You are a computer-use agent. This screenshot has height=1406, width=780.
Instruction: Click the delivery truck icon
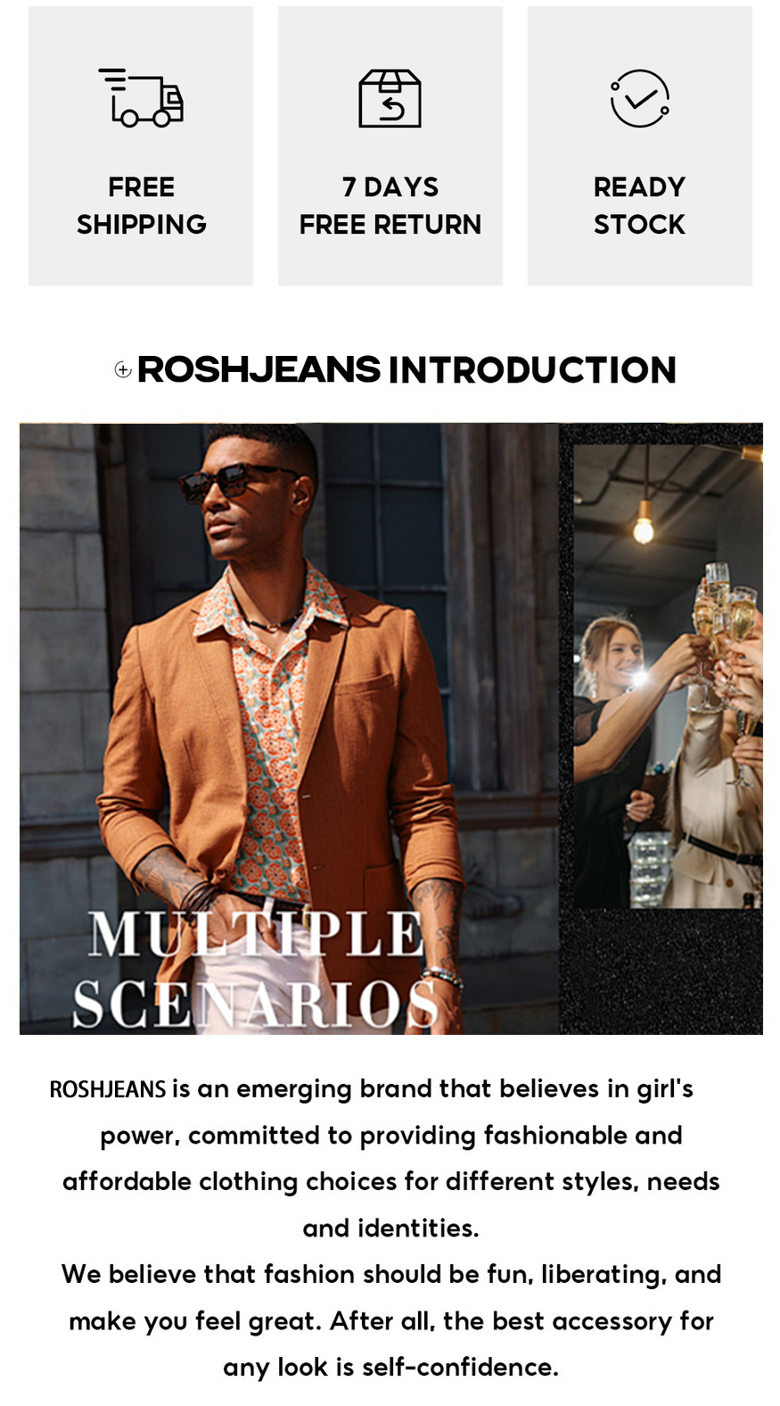pyautogui.click(x=141, y=98)
